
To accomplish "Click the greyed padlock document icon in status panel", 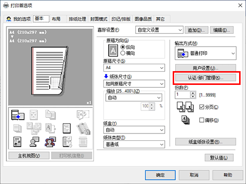I will pos(83,129).
